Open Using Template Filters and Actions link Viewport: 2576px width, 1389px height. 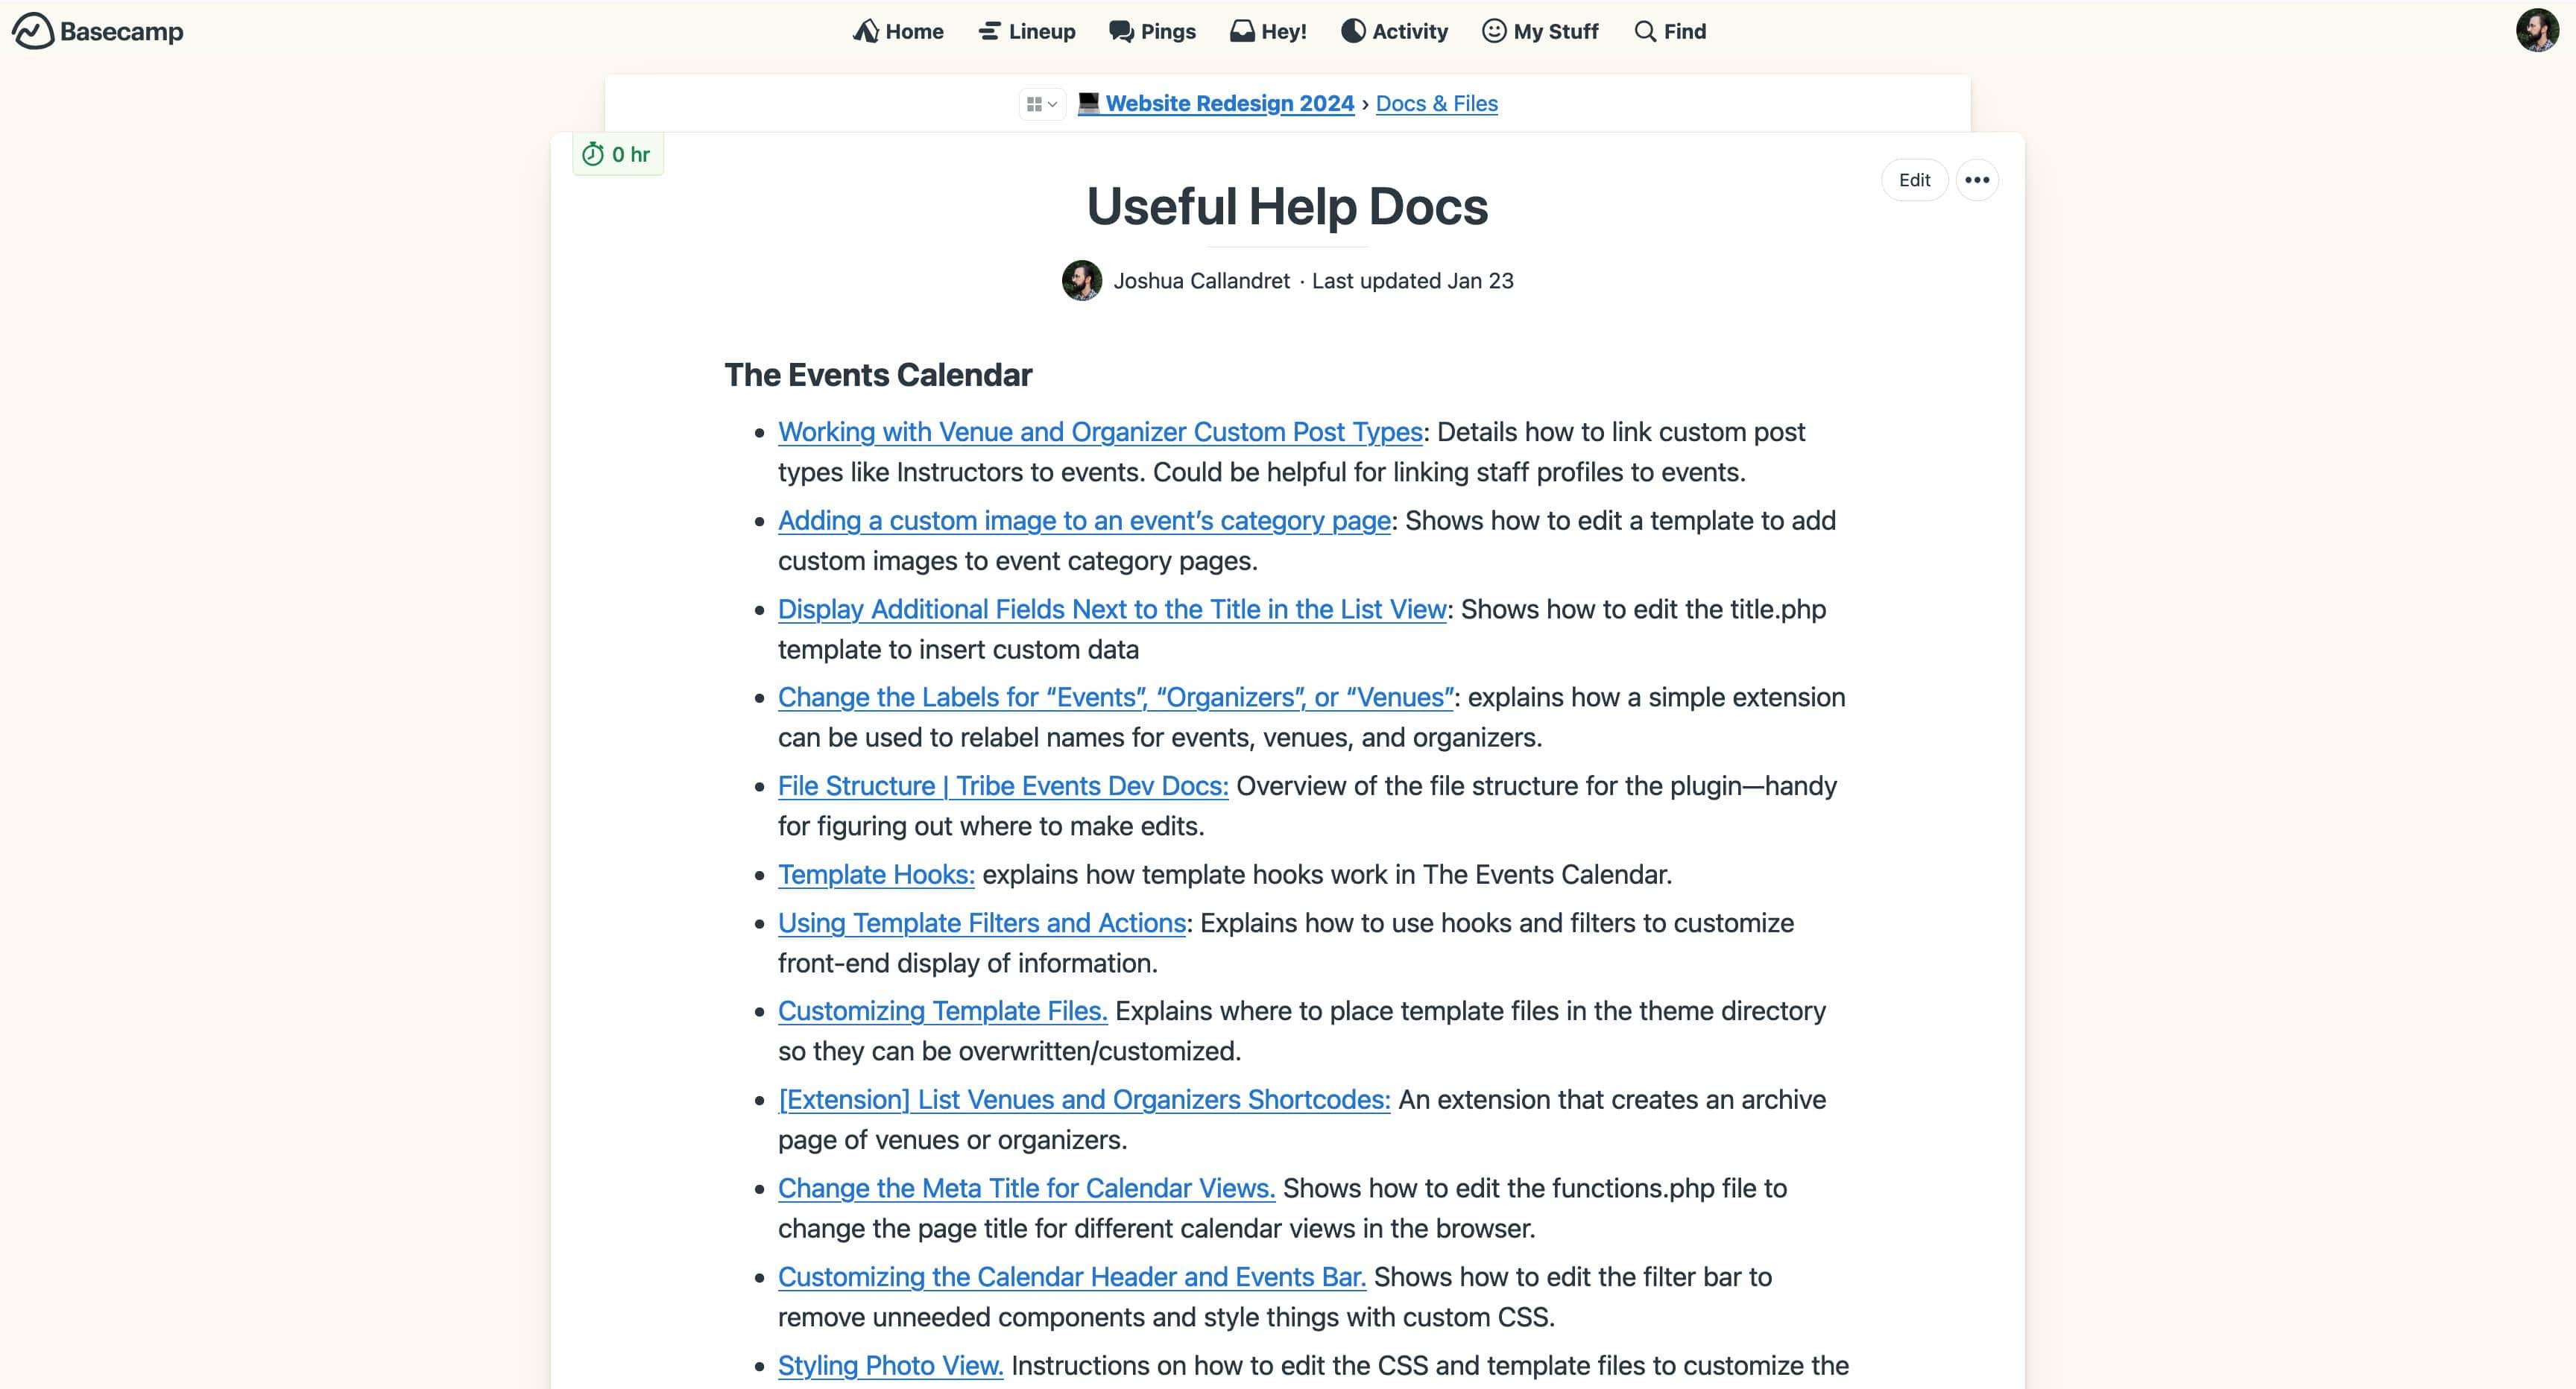(x=981, y=923)
